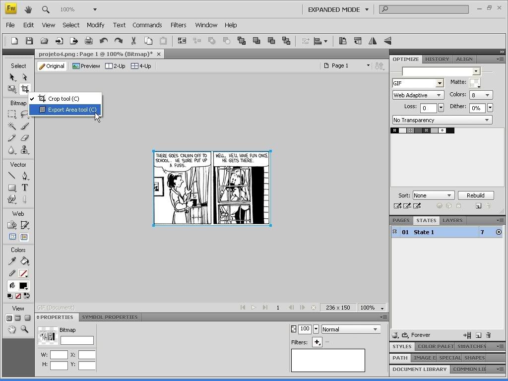Select the Text tool

click(25, 188)
